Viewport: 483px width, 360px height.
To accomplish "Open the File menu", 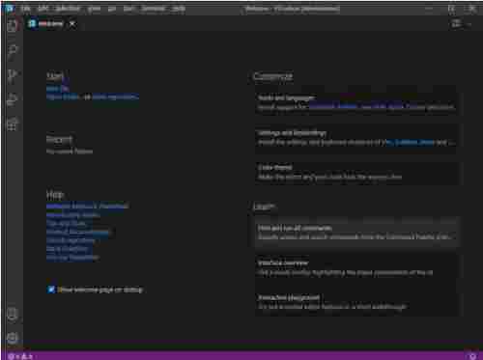I will 26,9.
